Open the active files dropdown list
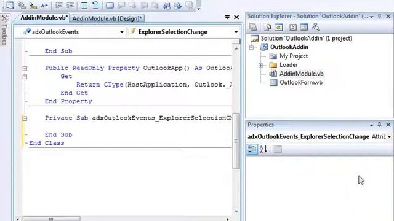 click(x=227, y=17)
